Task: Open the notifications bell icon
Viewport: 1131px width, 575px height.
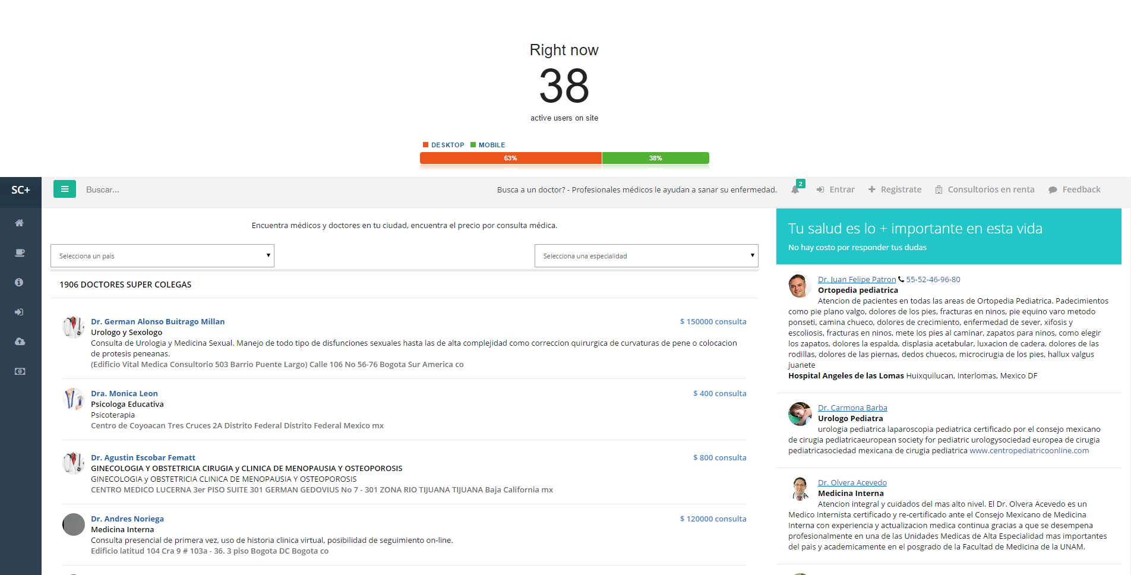Action: (795, 189)
